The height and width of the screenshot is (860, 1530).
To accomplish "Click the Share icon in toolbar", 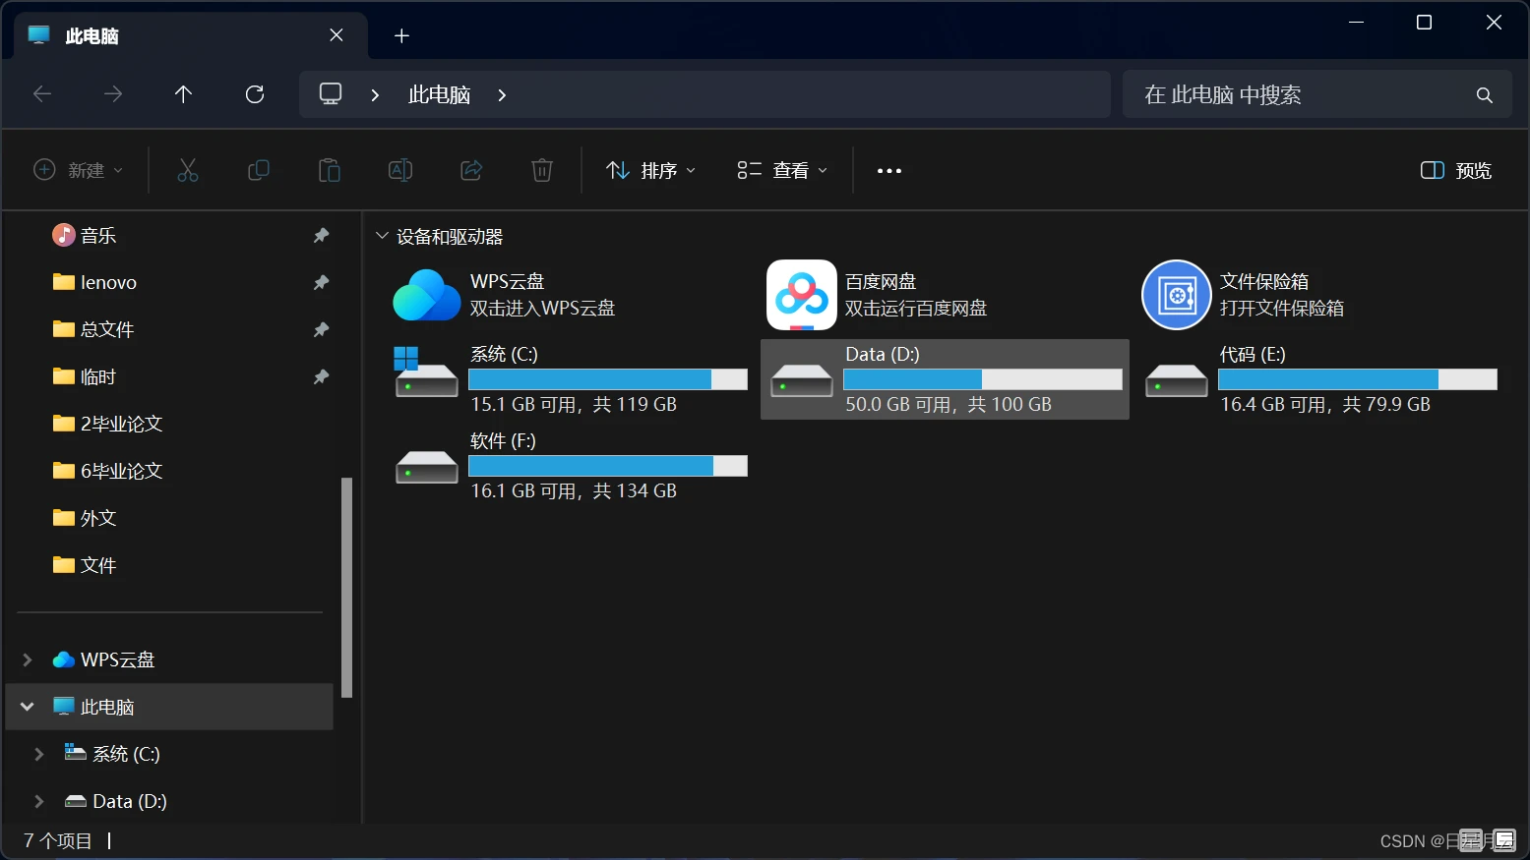I will point(471,170).
